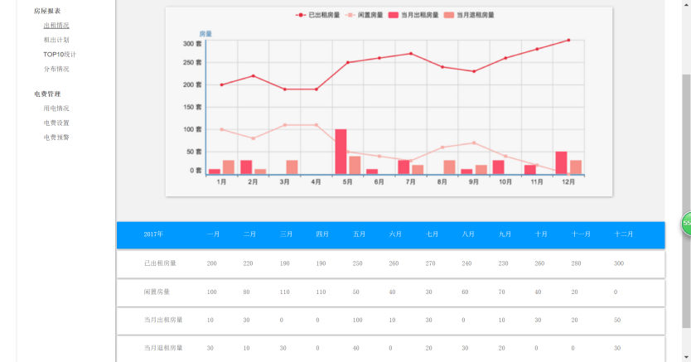
Task: Open the 分布情况 sidebar item
Action: (x=56, y=69)
